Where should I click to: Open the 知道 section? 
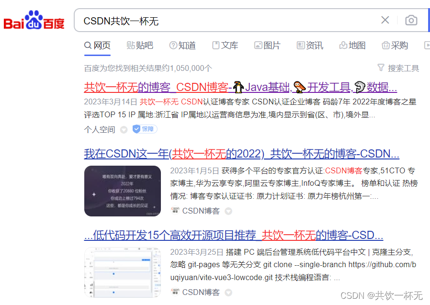coord(182,45)
